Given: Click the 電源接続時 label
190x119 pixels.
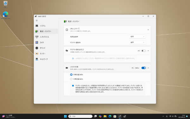Looking at the screenshot, I should point(74,37).
